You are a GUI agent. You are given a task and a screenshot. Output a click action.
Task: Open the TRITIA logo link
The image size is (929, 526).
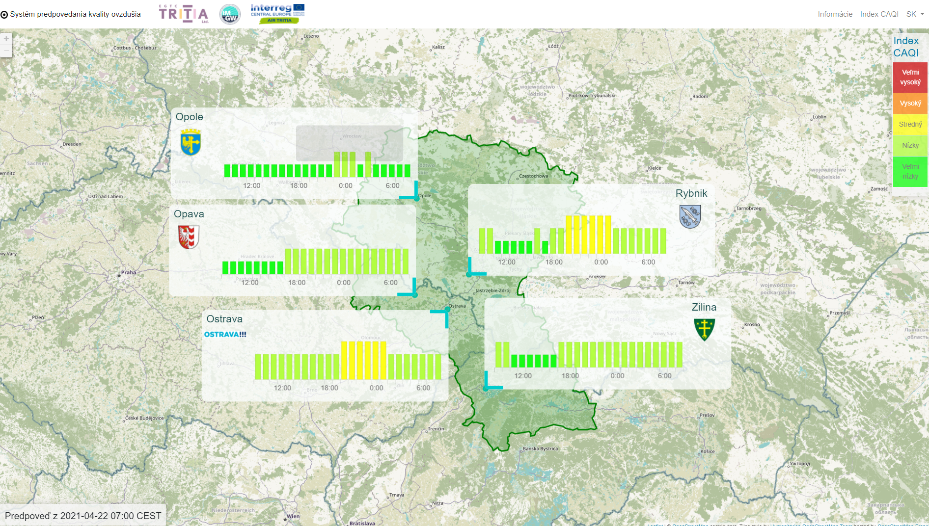coord(184,14)
